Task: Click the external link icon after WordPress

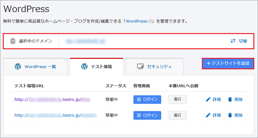Action: tap(150, 21)
